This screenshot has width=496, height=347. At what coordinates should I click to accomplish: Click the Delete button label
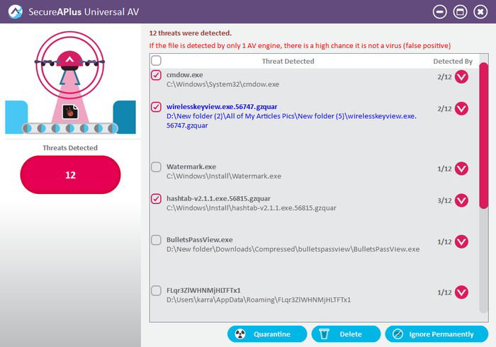351,334
